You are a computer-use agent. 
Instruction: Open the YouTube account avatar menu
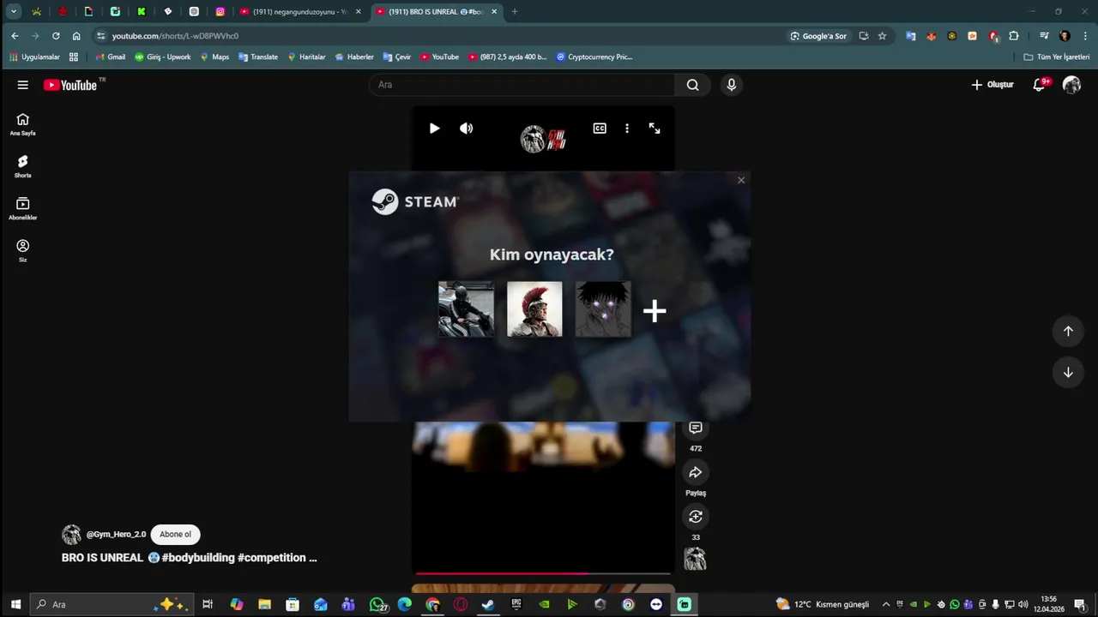coord(1071,85)
